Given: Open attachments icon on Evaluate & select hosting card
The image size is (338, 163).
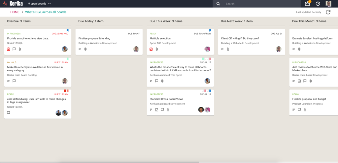Looking at the screenshot, I should pos(299,49).
